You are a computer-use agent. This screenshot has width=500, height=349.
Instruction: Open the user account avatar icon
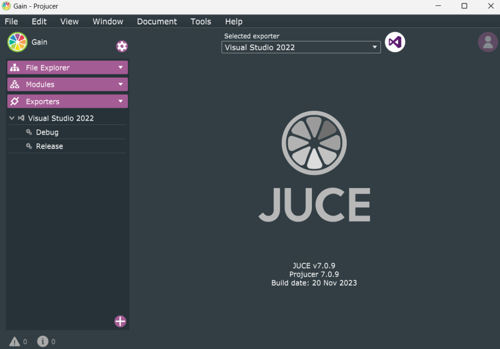point(488,42)
